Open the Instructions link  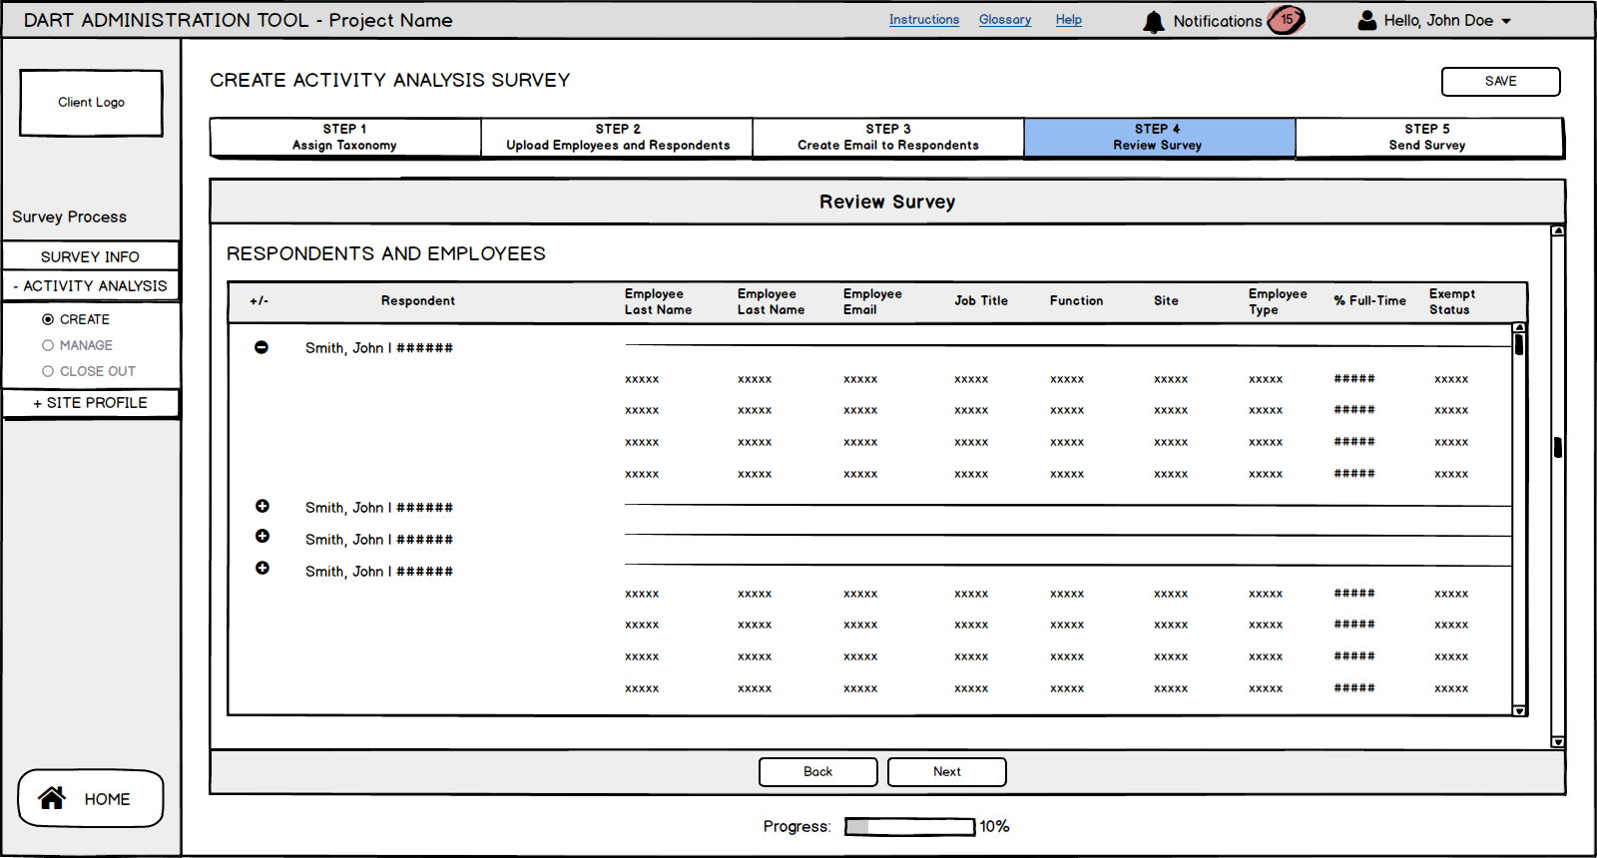tap(924, 20)
